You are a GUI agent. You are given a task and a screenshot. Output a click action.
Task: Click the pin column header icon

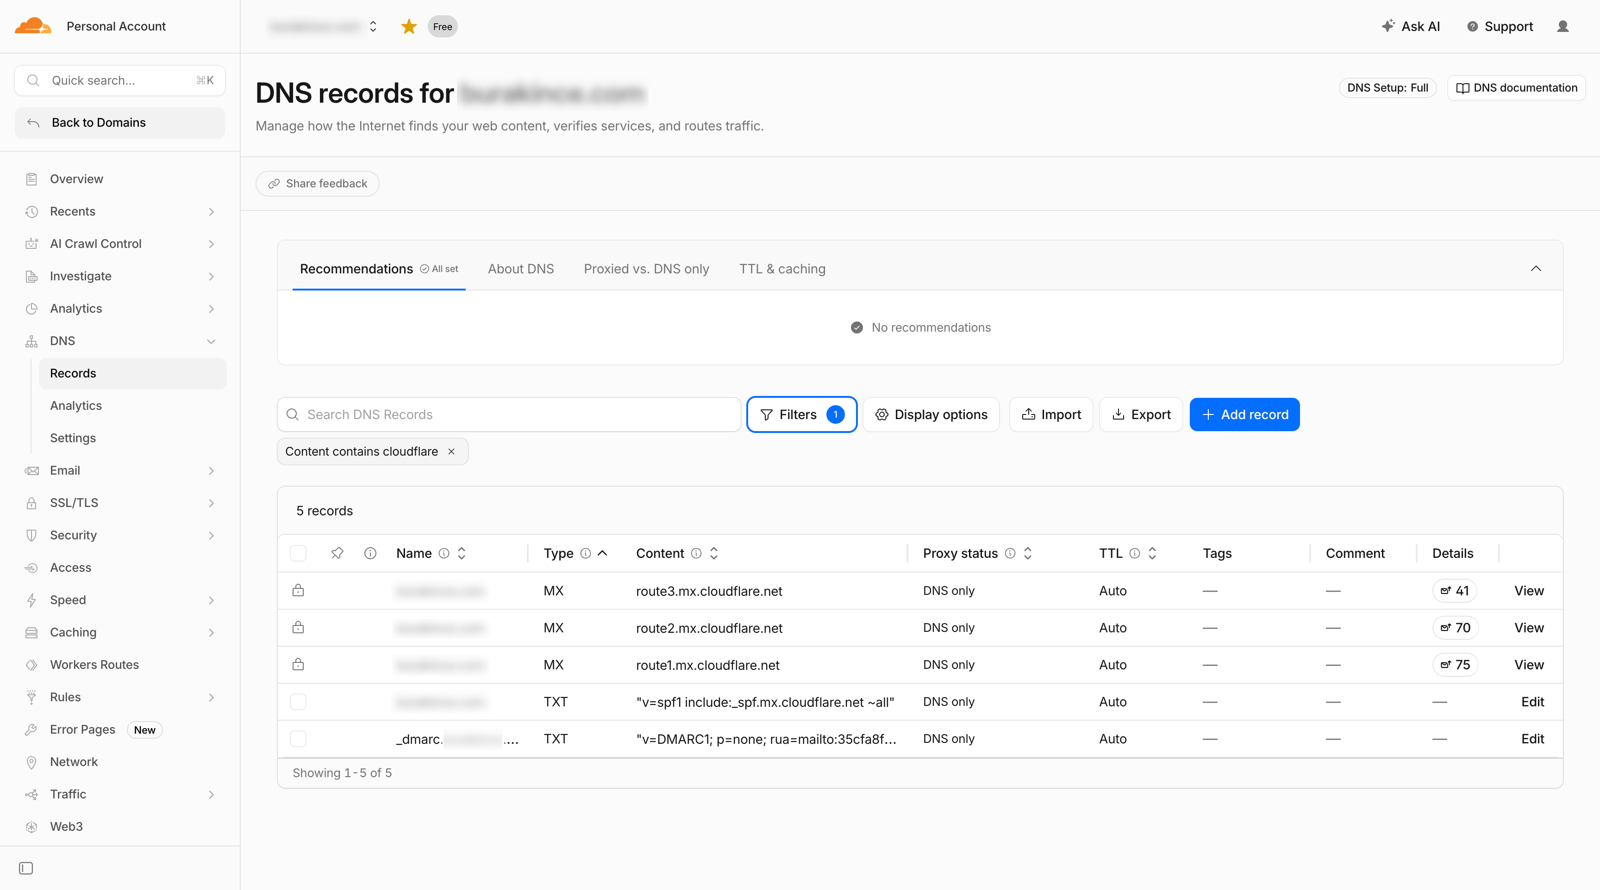coord(337,553)
